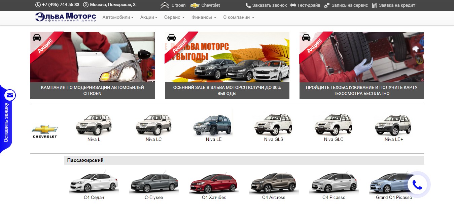
Task: Select the Niva LC car image
Action: [154, 124]
